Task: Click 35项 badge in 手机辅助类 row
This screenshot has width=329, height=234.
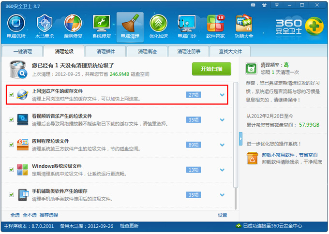Action: point(194,195)
